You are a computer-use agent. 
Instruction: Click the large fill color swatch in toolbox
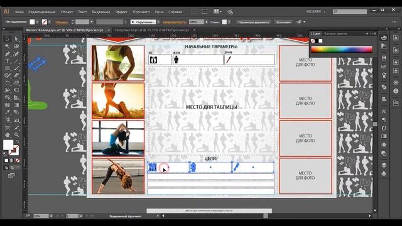tap(8, 145)
